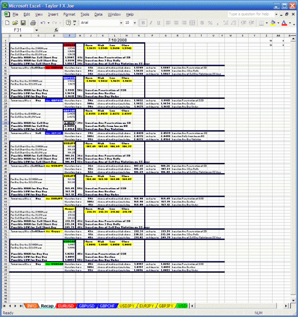The height and width of the screenshot is (317, 298).
Task: Open the Font Color dropdown arrow
Action: tap(290, 23)
